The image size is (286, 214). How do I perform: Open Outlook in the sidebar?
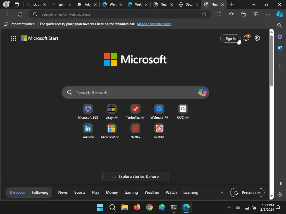point(280,48)
